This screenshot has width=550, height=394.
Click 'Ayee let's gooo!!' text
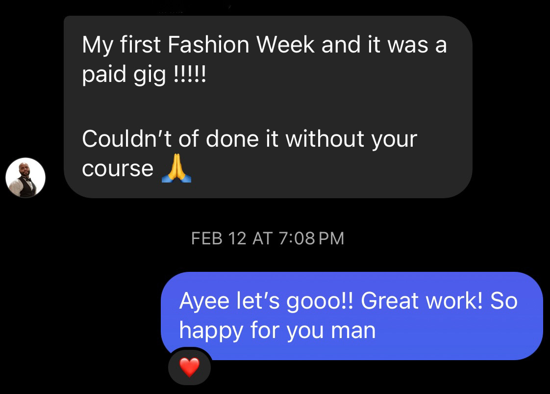click(x=266, y=301)
